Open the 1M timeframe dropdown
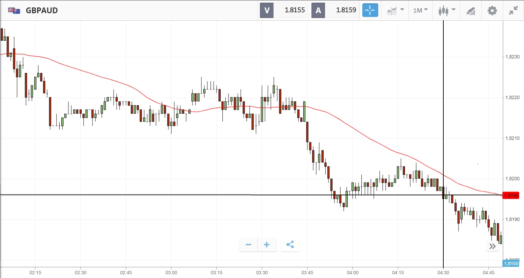The height and width of the screenshot is (278, 524). [420, 11]
